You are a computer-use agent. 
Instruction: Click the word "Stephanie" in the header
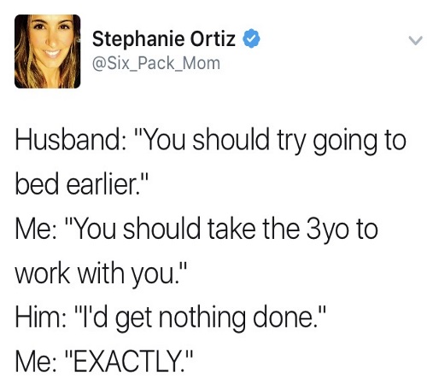(x=138, y=40)
